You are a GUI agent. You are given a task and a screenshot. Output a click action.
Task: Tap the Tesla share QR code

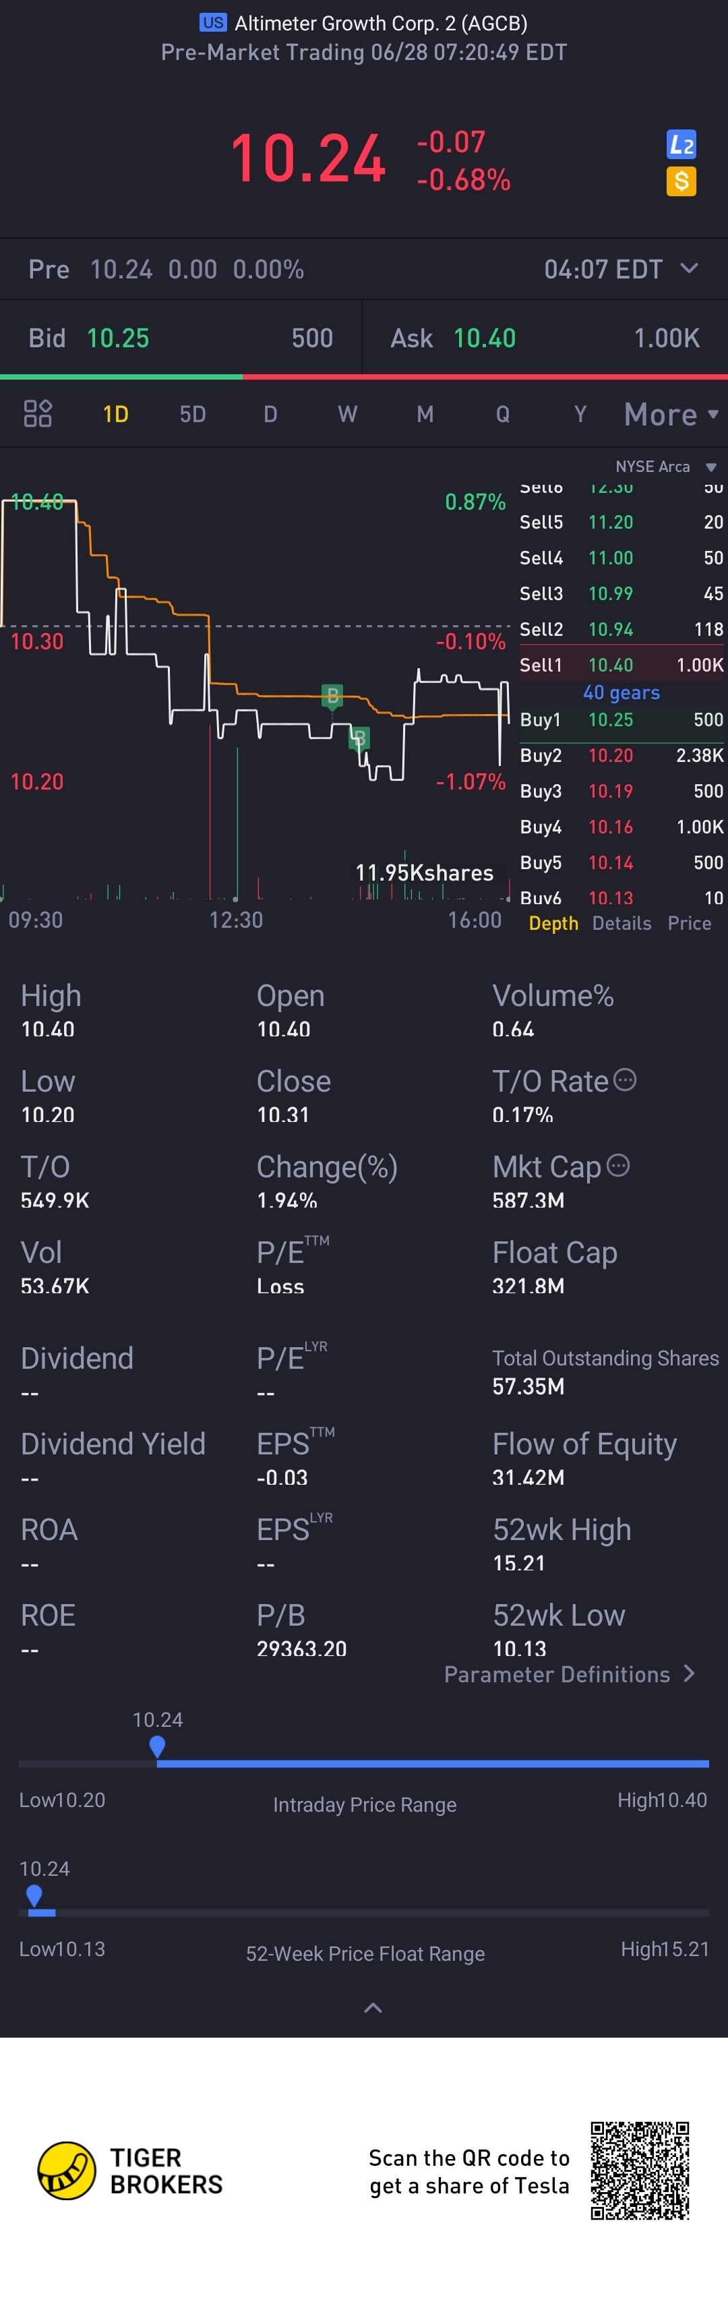[x=640, y=2170]
